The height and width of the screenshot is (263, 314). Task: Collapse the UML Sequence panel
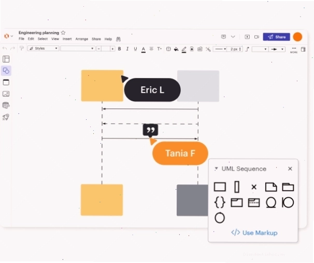pyautogui.click(x=216, y=168)
